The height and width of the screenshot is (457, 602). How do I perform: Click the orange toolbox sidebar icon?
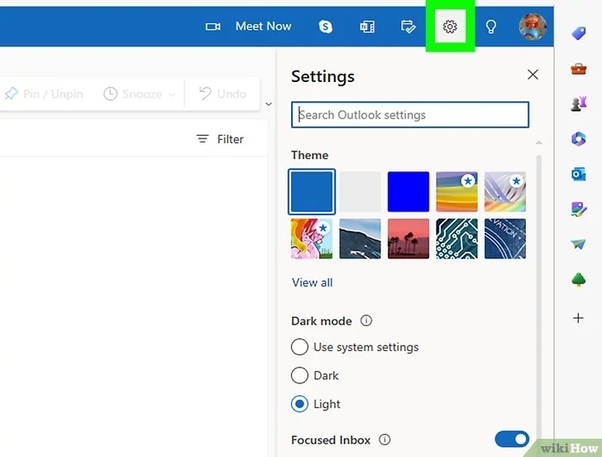coord(578,70)
